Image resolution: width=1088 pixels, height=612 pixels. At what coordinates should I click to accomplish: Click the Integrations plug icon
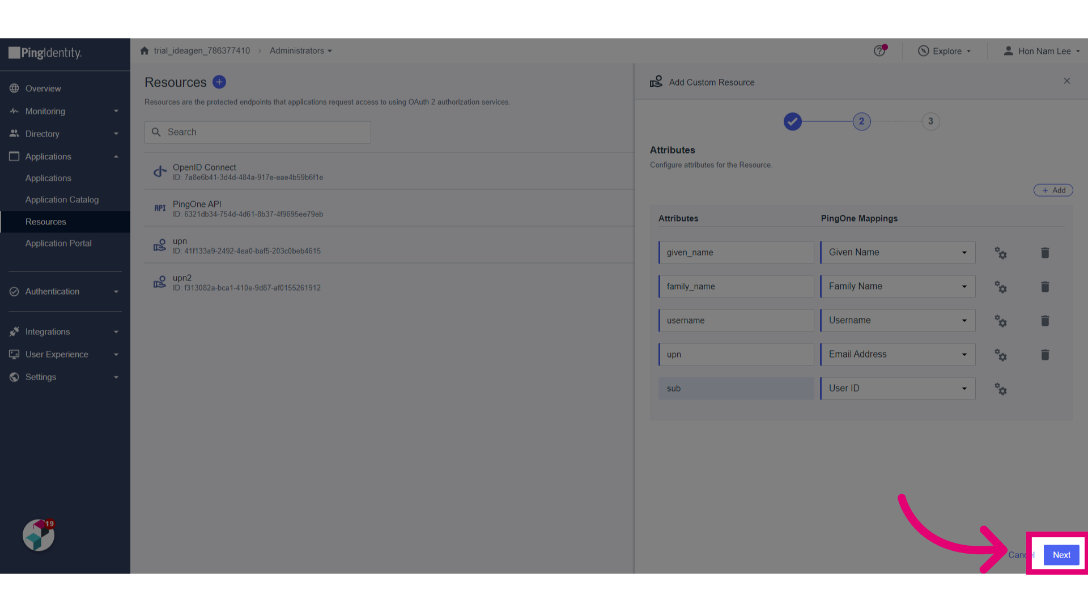[14, 331]
